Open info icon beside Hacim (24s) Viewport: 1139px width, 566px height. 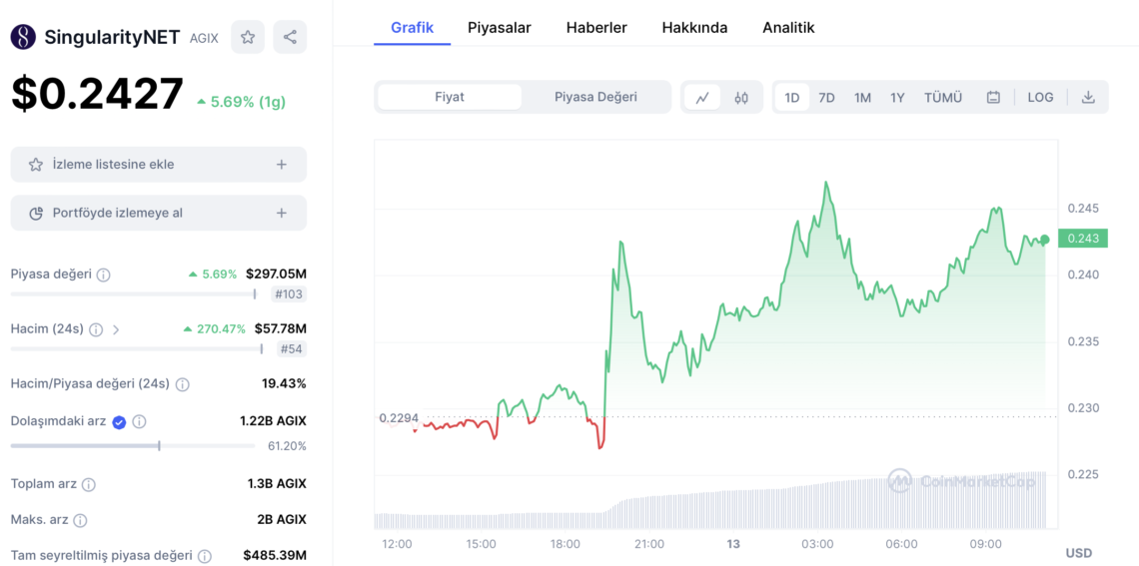(96, 329)
